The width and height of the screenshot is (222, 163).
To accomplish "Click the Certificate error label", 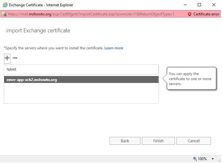I will 206,14.
